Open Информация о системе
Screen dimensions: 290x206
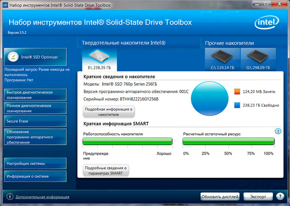point(35,176)
